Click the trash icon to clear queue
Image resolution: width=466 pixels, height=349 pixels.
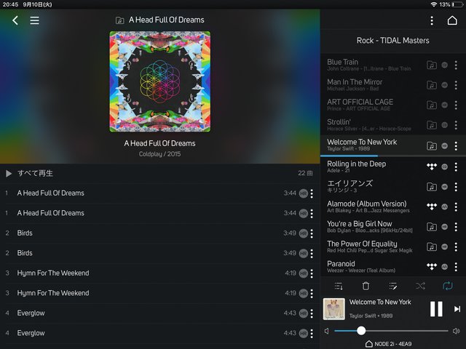[x=366, y=286]
